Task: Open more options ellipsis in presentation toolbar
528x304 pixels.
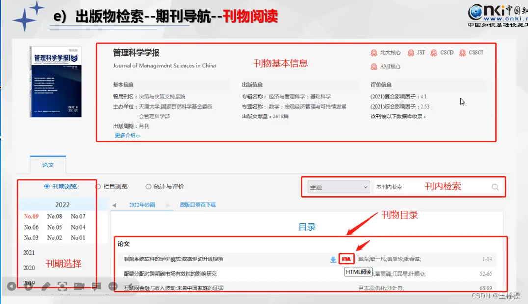Action: (x=113, y=286)
